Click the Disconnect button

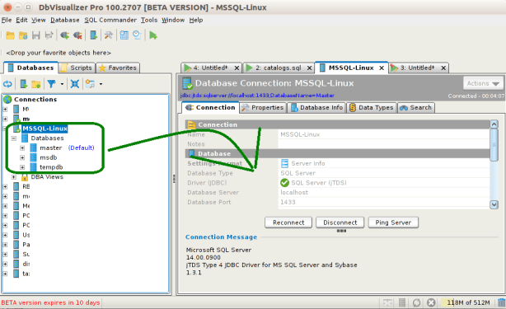click(340, 222)
